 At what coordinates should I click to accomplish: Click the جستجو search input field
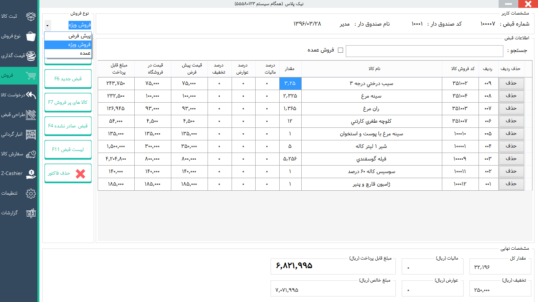pos(424,51)
